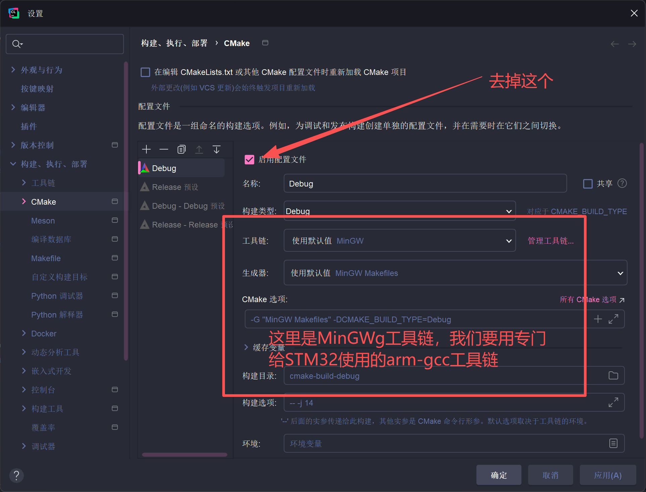Click the CLion logo icon
The width and height of the screenshot is (646, 492).
(x=14, y=13)
